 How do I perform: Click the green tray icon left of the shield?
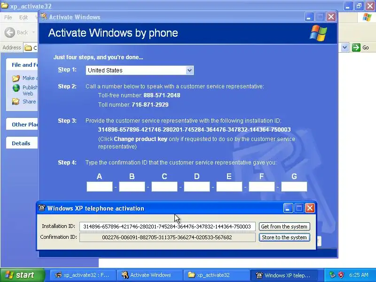(x=332, y=275)
